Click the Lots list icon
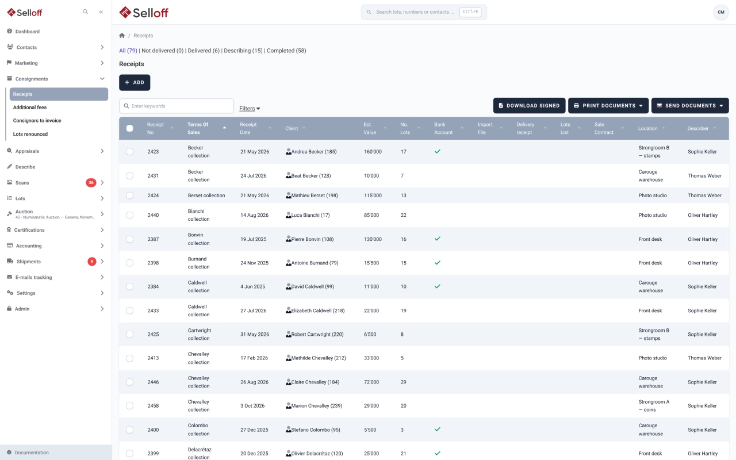The width and height of the screenshot is (736, 460). [10, 198]
